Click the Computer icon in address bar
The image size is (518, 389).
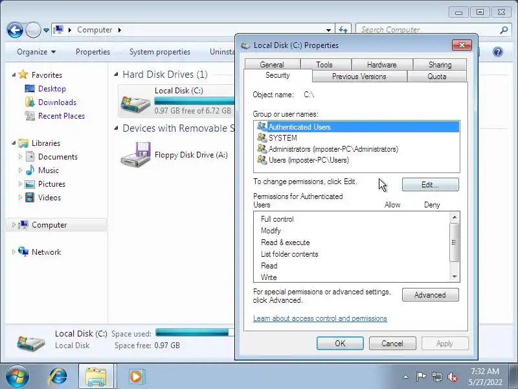click(58, 30)
